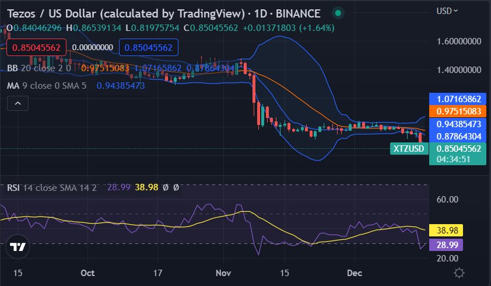Click the Oct date on time axis
Image resolution: width=491 pixels, height=286 pixels.
point(87,273)
